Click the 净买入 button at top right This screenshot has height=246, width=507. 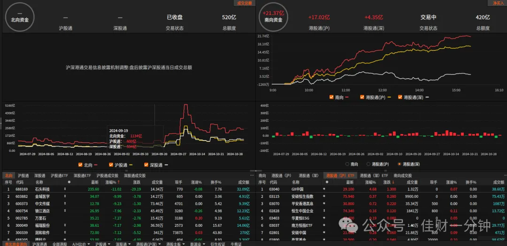click(x=498, y=3)
